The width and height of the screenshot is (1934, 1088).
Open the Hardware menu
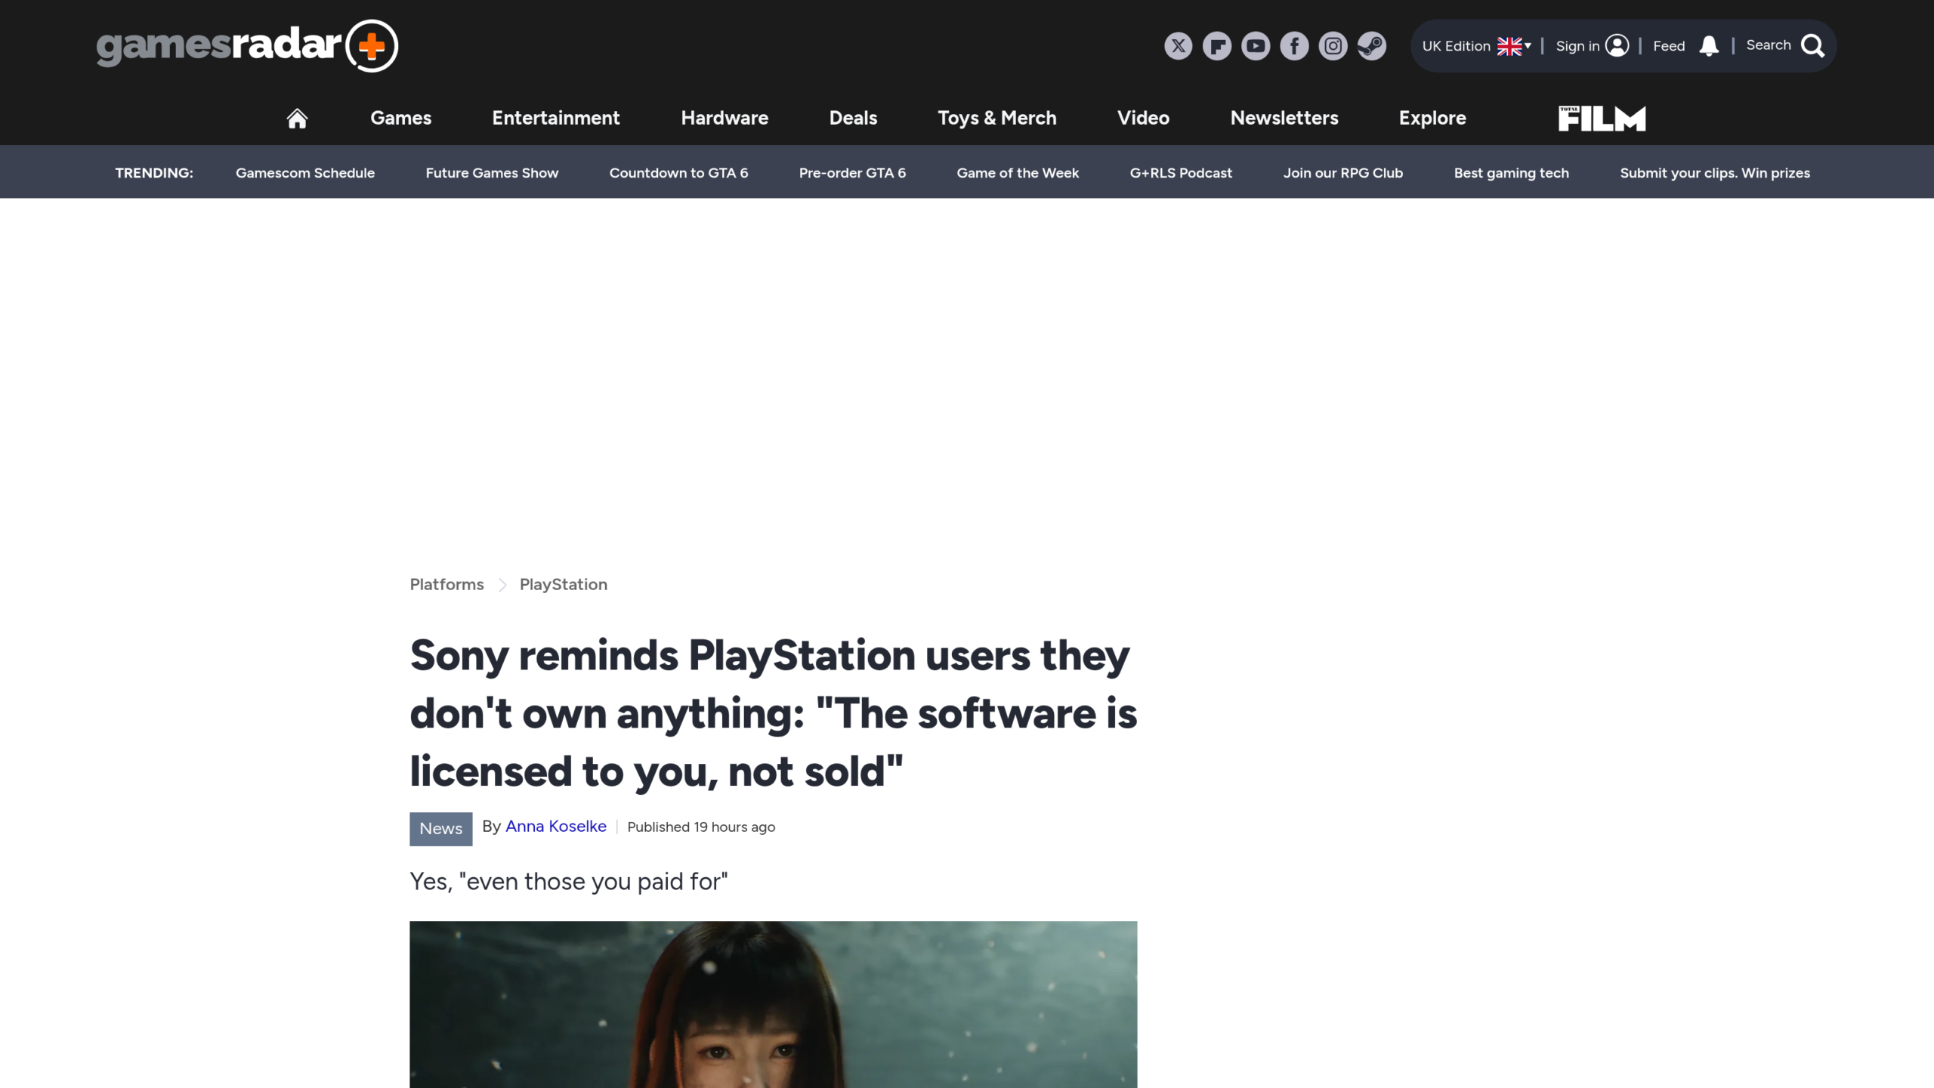coord(724,118)
